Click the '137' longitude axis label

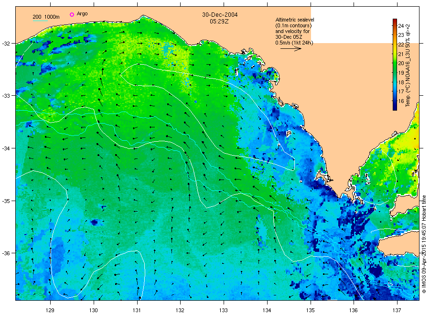[x=397, y=310]
